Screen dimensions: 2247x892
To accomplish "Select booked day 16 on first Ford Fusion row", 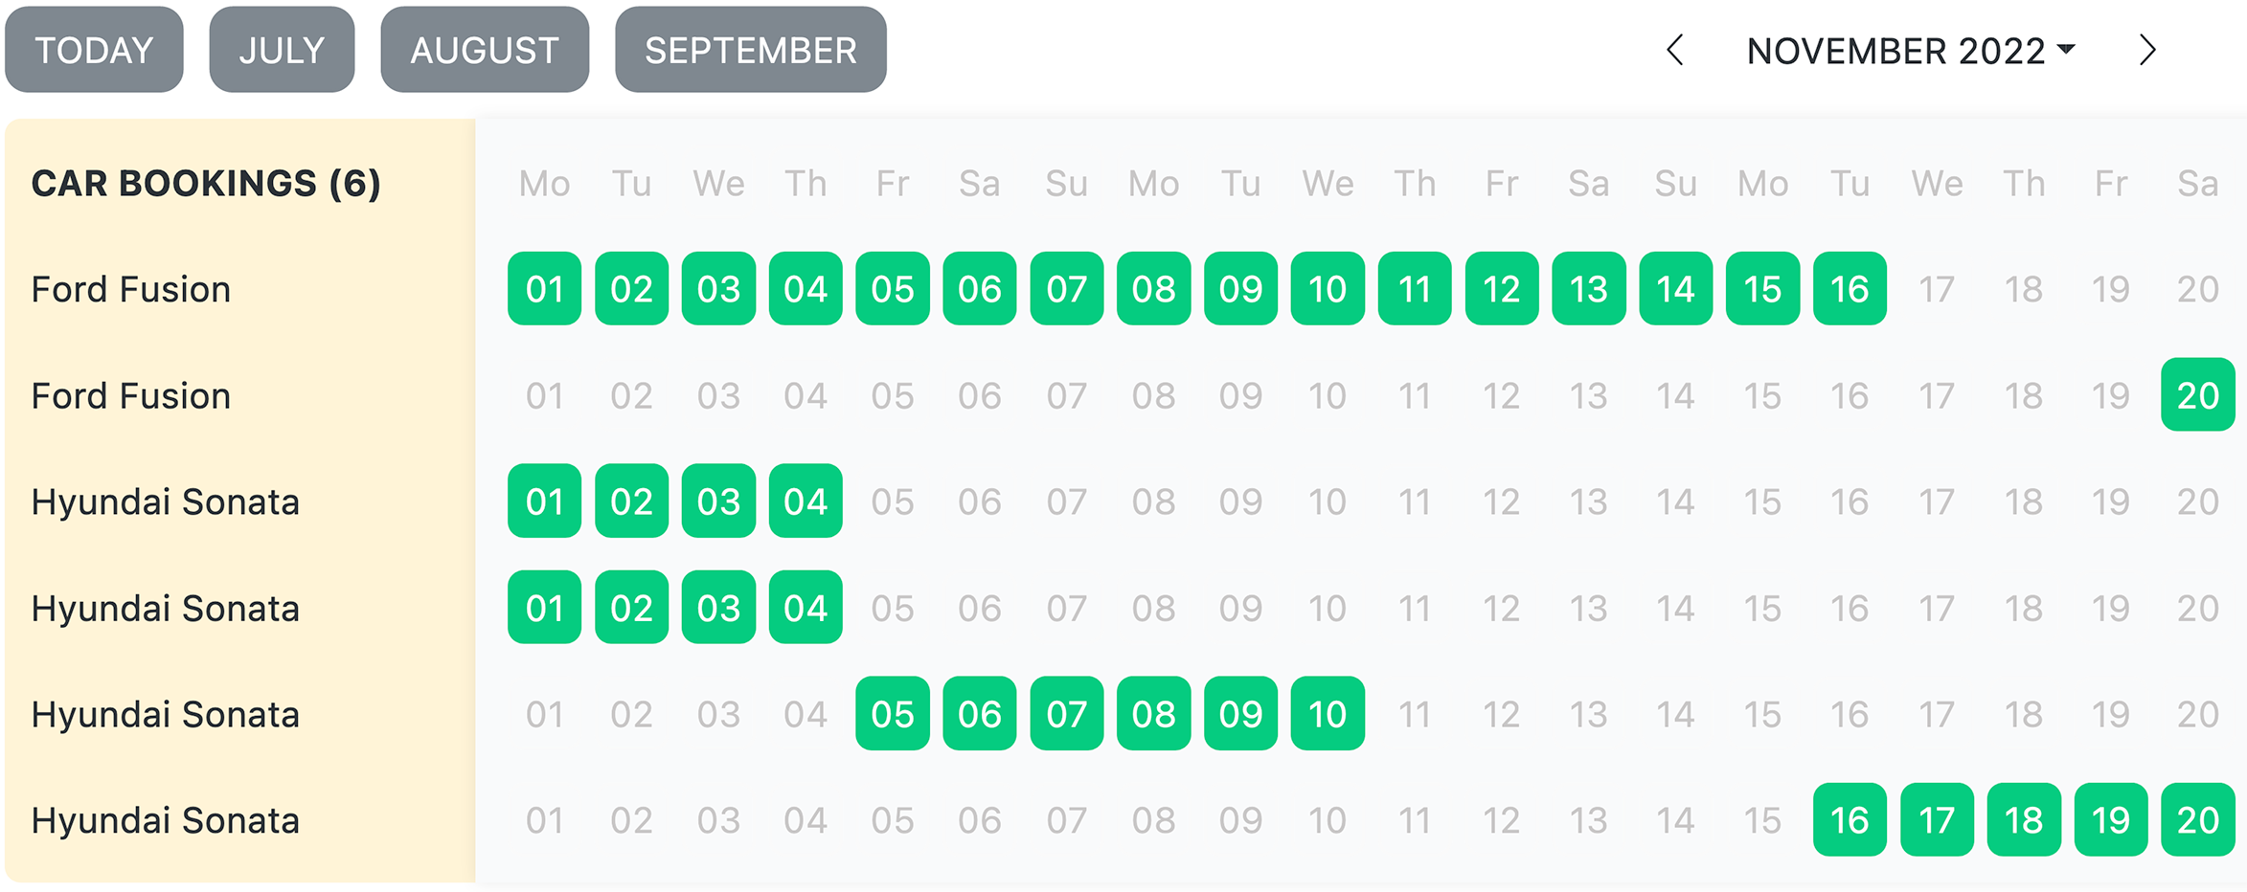I will point(1850,289).
